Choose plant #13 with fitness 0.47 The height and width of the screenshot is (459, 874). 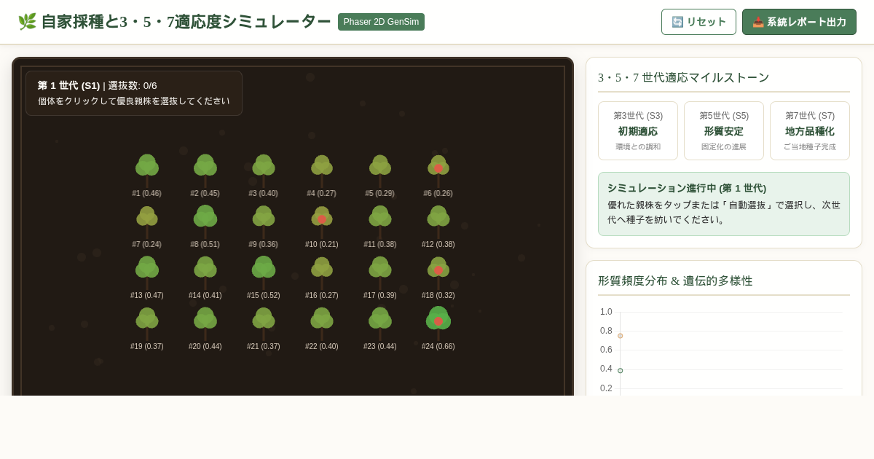147,274
